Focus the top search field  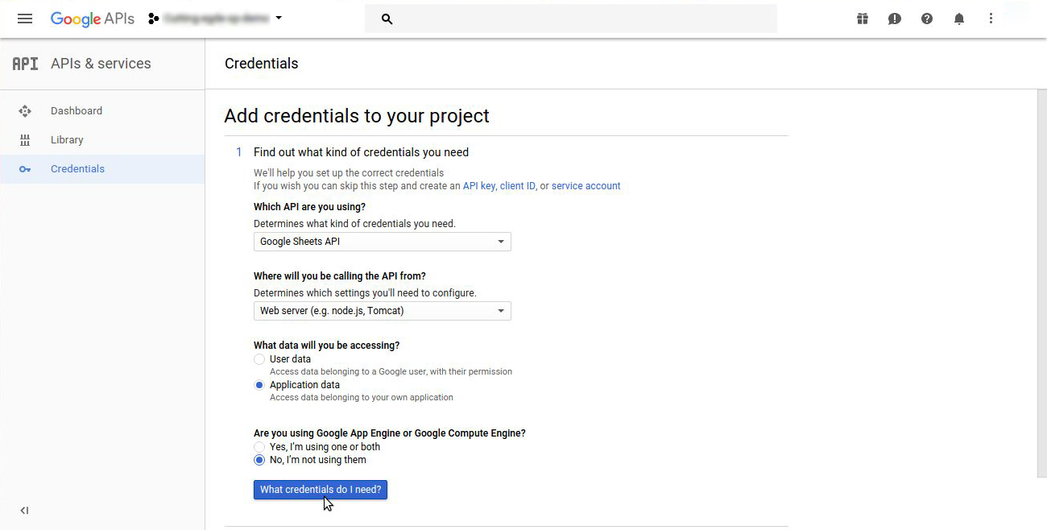(571, 19)
